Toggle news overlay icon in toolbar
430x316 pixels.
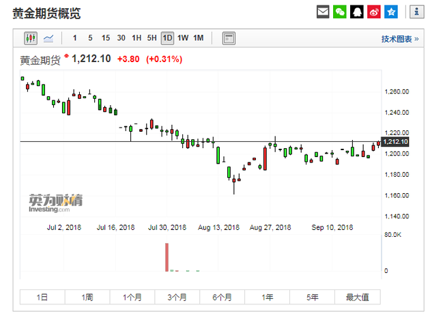click(229, 38)
